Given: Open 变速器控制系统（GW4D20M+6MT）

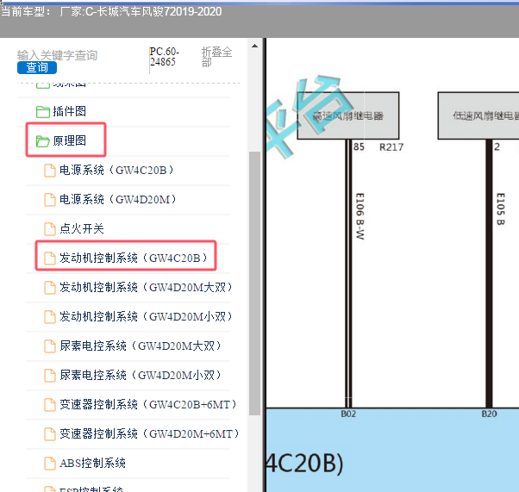Looking at the screenshot, I should coord(150,433).
